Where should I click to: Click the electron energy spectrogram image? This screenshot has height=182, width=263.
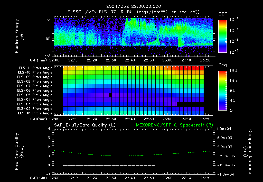point(134,37)
